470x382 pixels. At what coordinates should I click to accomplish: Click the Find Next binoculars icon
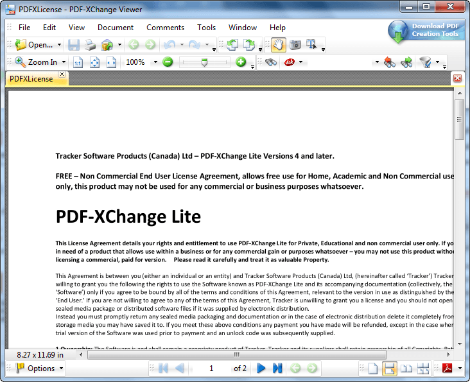[x=406, y=62]
